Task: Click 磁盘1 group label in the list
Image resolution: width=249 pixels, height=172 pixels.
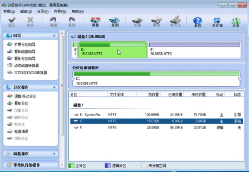Action: point(78,105)
